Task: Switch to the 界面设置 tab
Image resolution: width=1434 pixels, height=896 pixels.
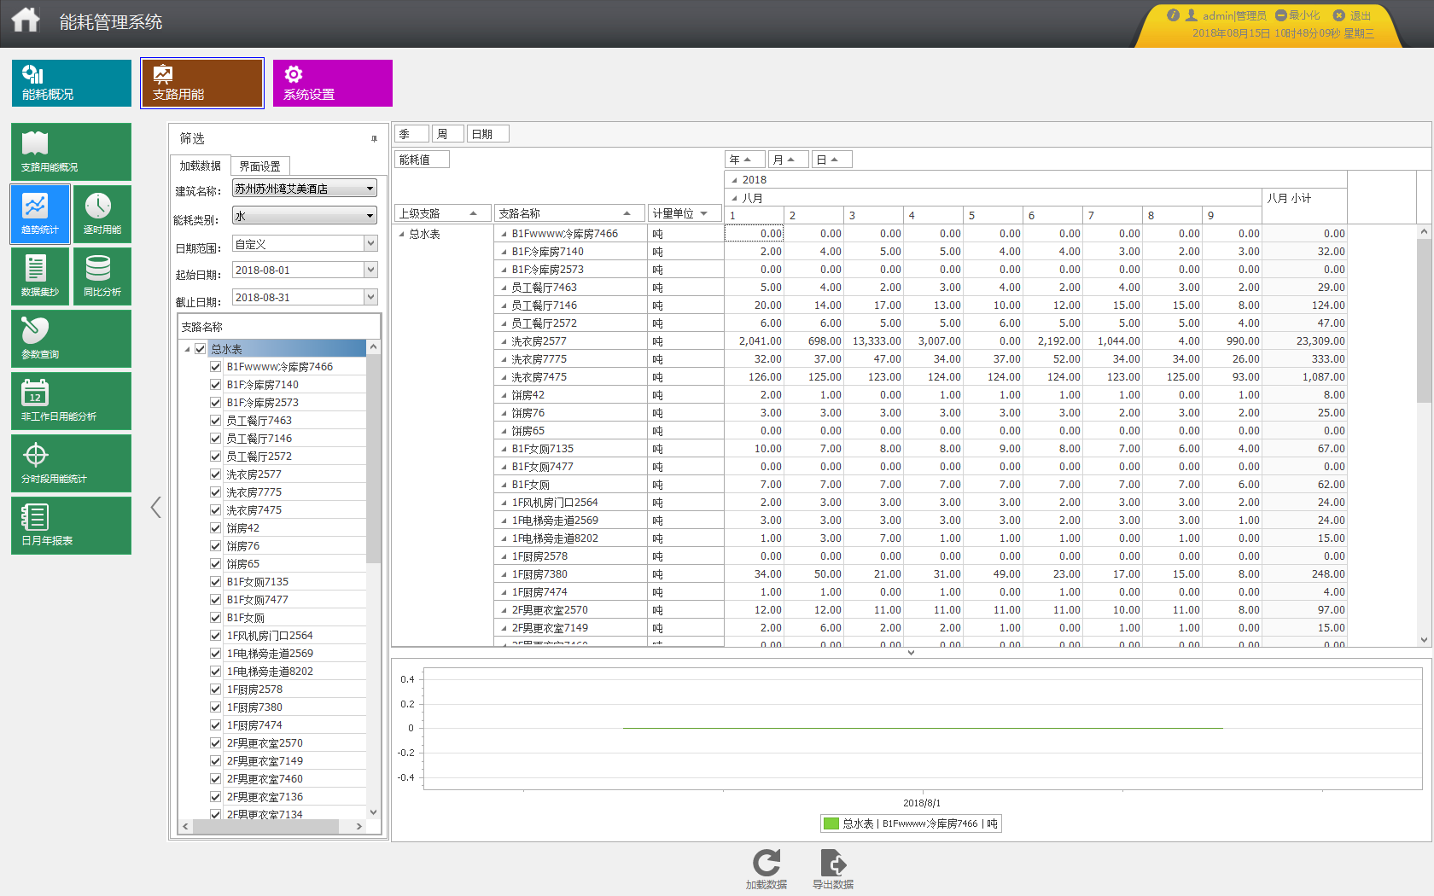Action: pyautogui.click(x=259, y=166)
